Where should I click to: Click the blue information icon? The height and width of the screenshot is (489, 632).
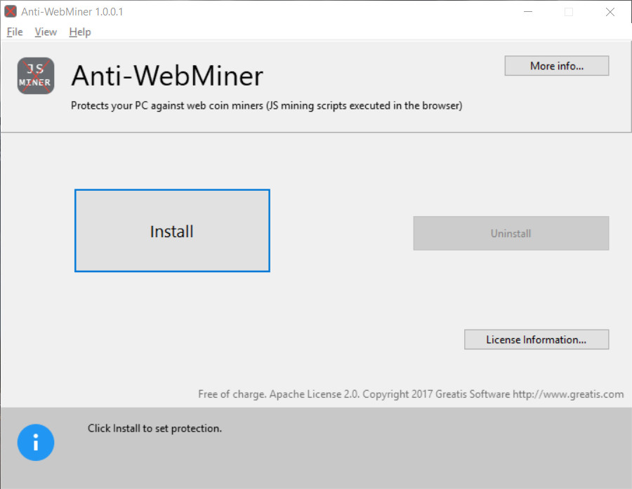tap(36, 442)
